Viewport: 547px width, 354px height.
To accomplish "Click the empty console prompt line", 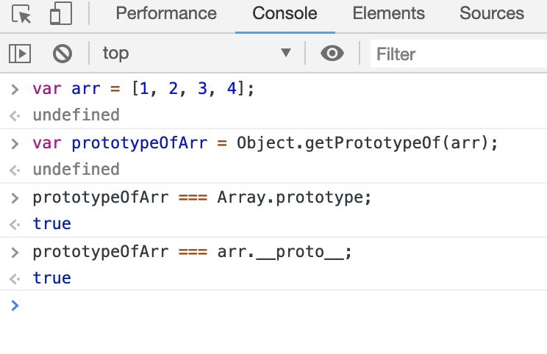I will pyautogui.click(x=279, y=305).
